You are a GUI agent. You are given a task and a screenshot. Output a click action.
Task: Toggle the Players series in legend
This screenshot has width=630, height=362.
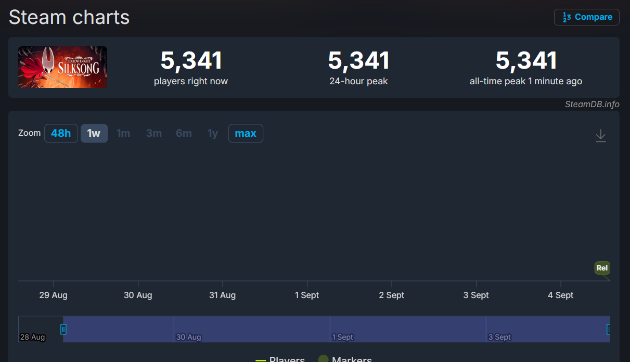point(280,359)
